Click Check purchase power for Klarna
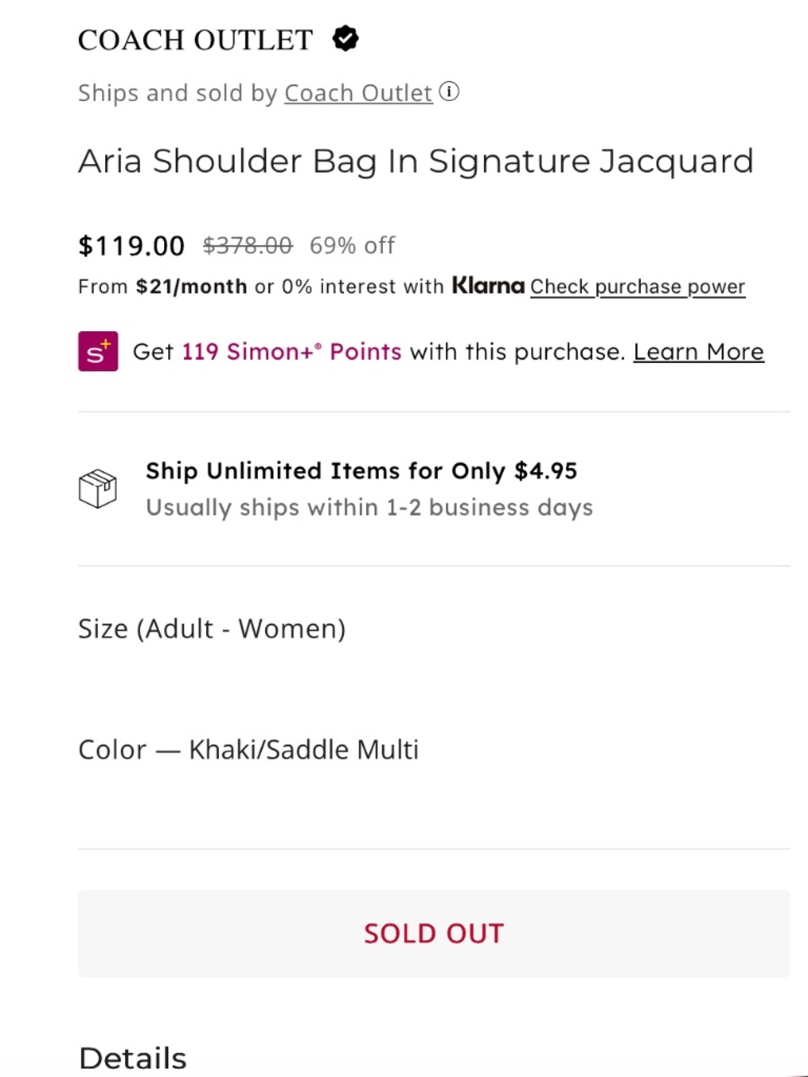Image resolution: width=808 pixels, height=1077 pixels. (x=638, y=287)
